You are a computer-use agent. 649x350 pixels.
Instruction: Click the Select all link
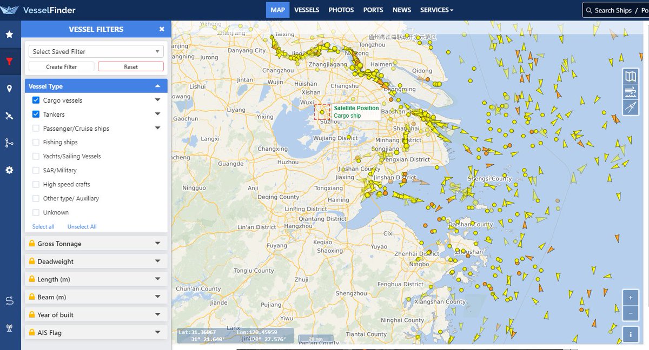[43, 227]
